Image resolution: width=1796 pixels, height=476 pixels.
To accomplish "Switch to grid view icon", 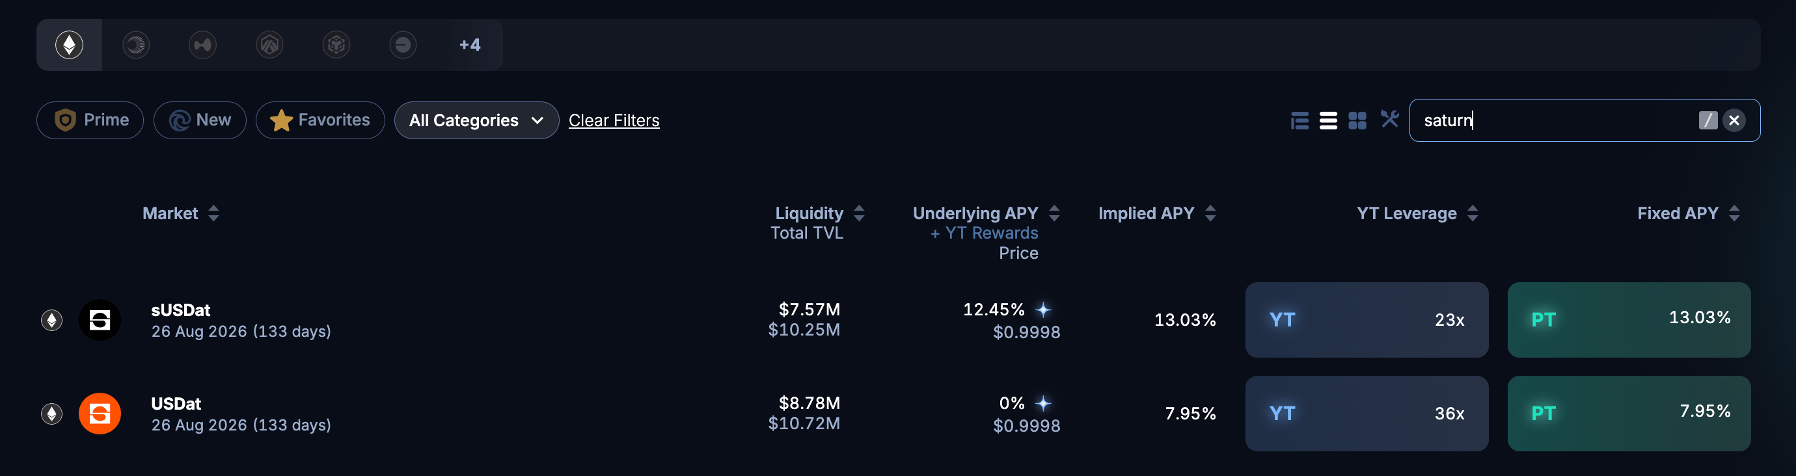I will click(x=1357, y=120).
